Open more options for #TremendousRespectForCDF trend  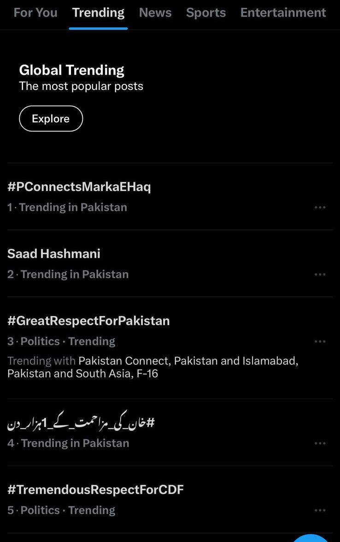(x=320, y=510)
